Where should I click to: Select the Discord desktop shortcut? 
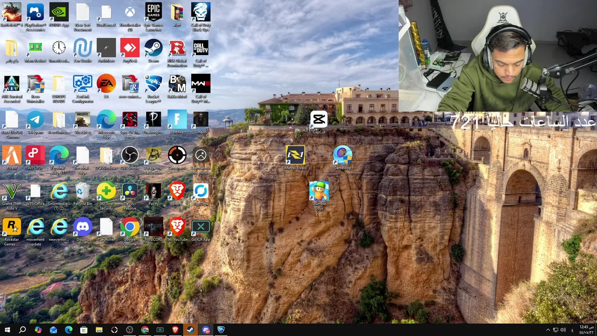[83, 230]
